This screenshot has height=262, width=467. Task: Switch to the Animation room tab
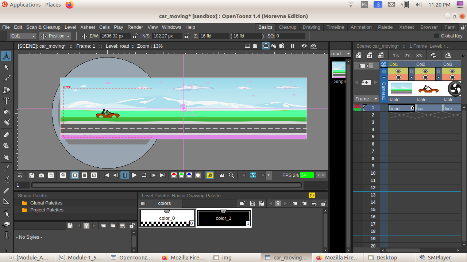(x=361, y=27)
